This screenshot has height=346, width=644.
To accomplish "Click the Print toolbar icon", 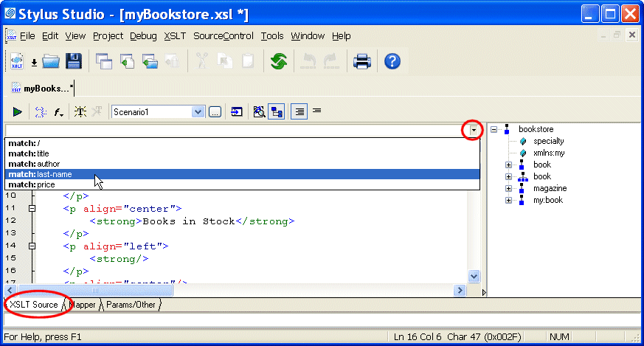I will (361, 61).
